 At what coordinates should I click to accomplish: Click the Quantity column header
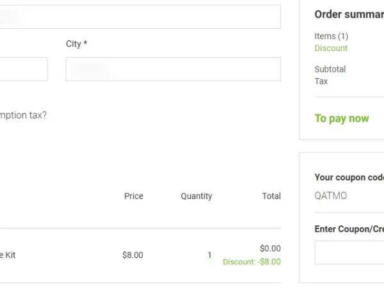coord(196,196)
